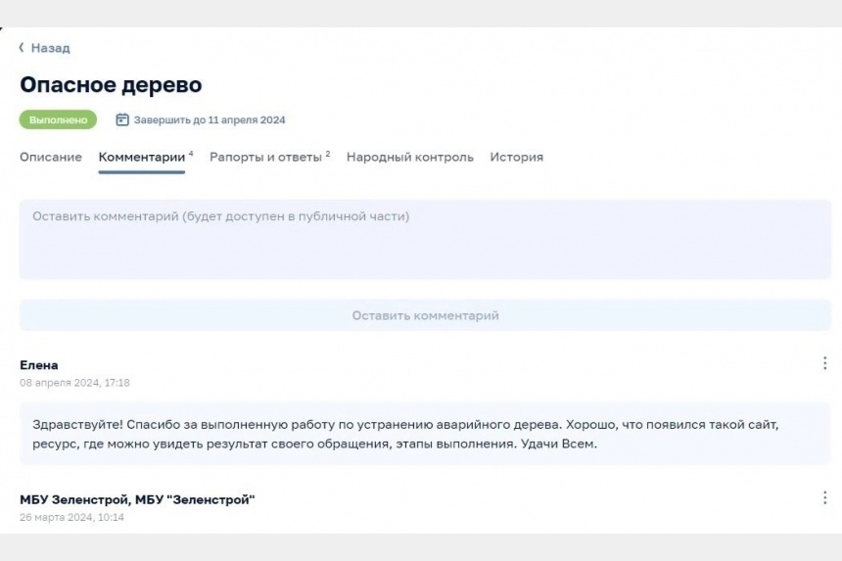Open the three-dot menu for МБУ Зеленстрой's comment
This screenshot has height=561, width=842.
tap(824, 497)
